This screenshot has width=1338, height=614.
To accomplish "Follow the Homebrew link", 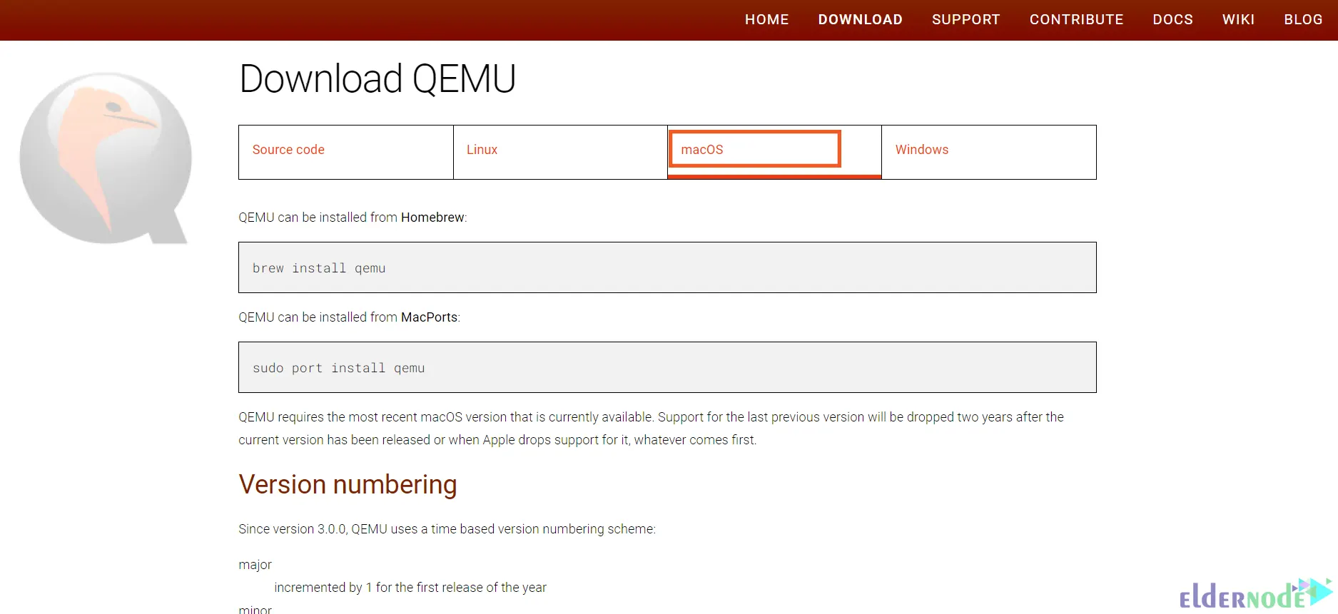I will tap(432, 218).
